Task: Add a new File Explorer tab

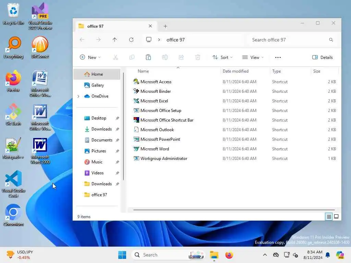Action: (x=166, y=26)
